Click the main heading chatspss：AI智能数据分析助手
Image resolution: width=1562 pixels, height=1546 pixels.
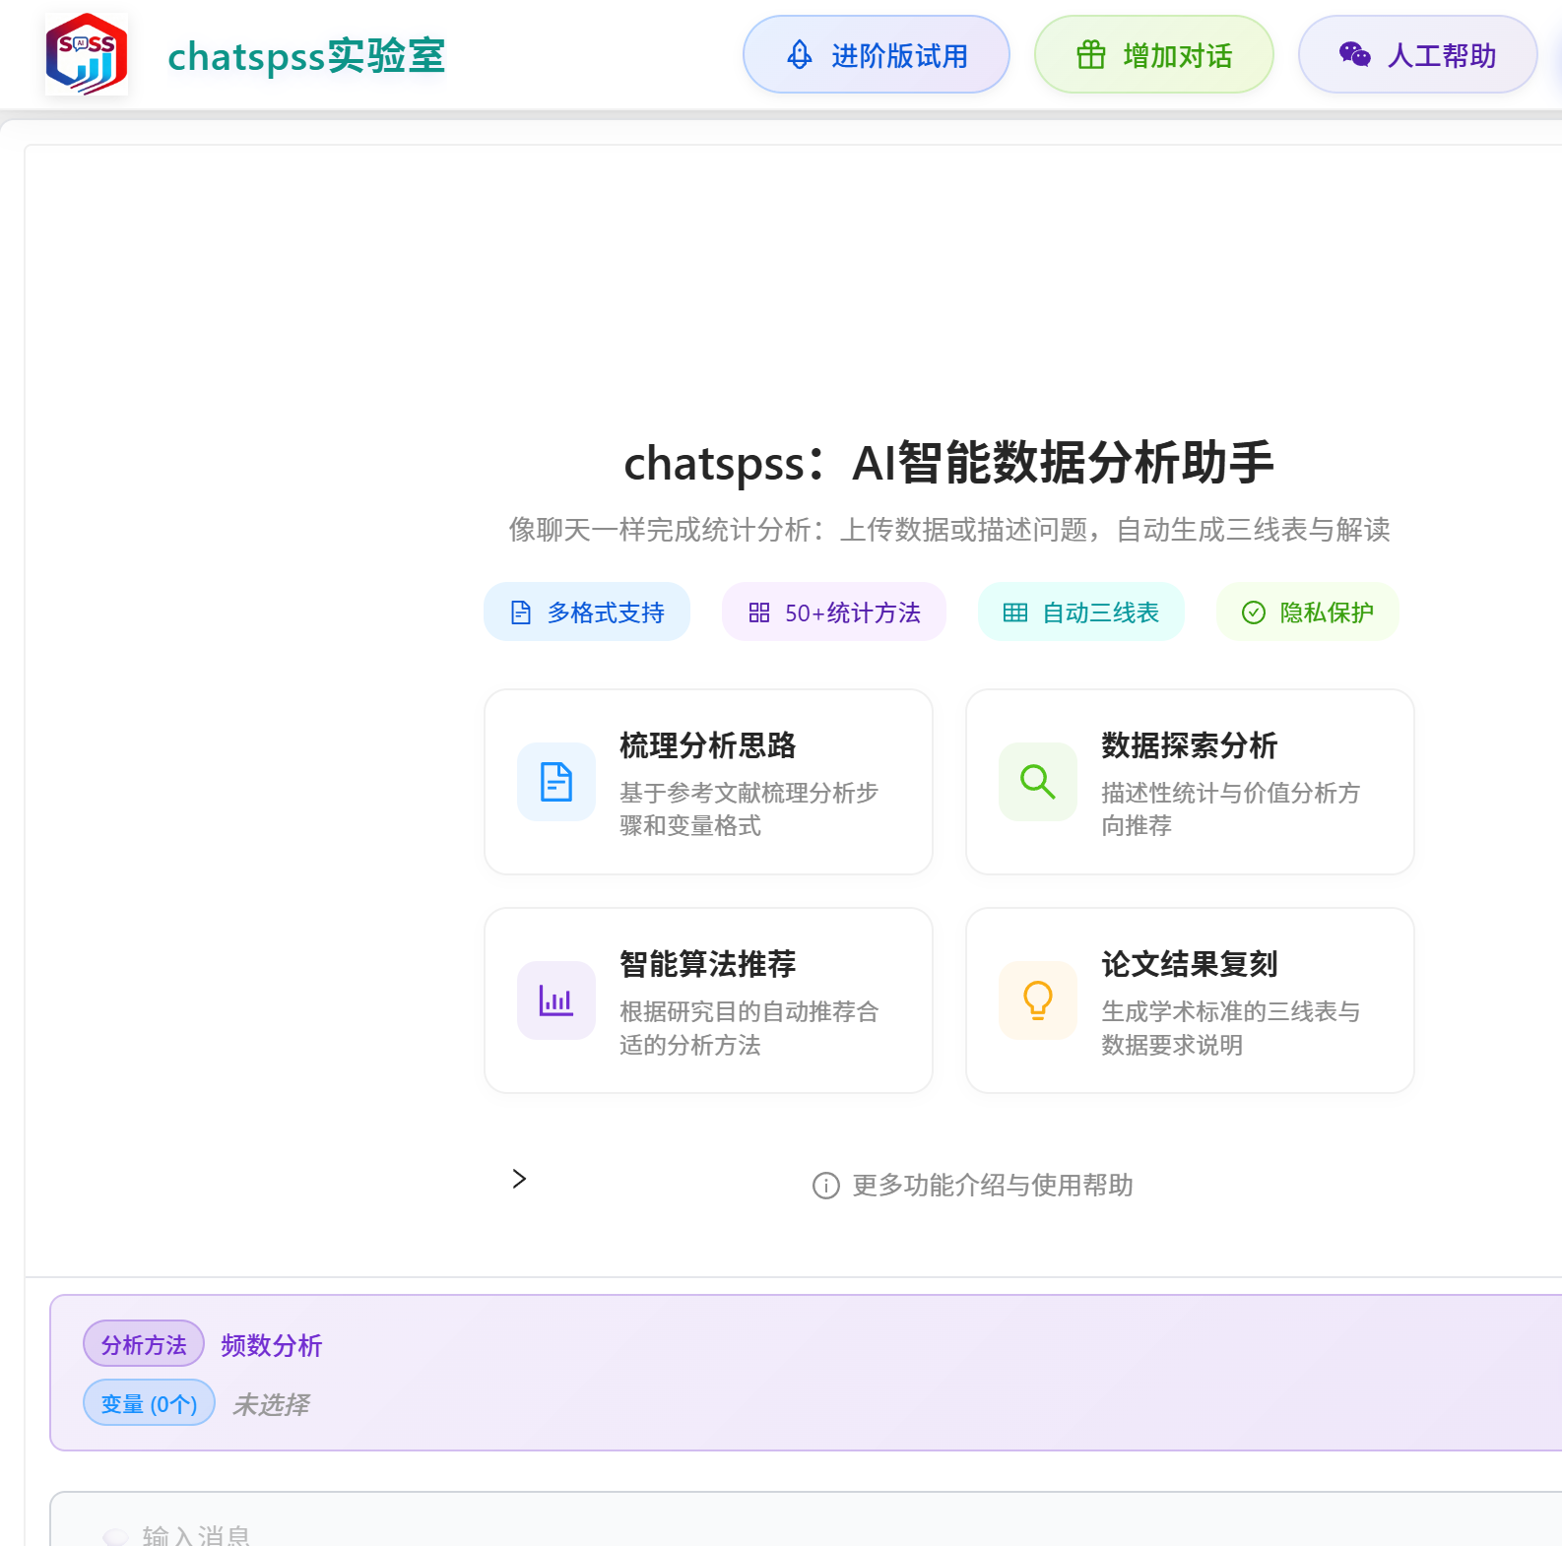click(x=949, y=463)
